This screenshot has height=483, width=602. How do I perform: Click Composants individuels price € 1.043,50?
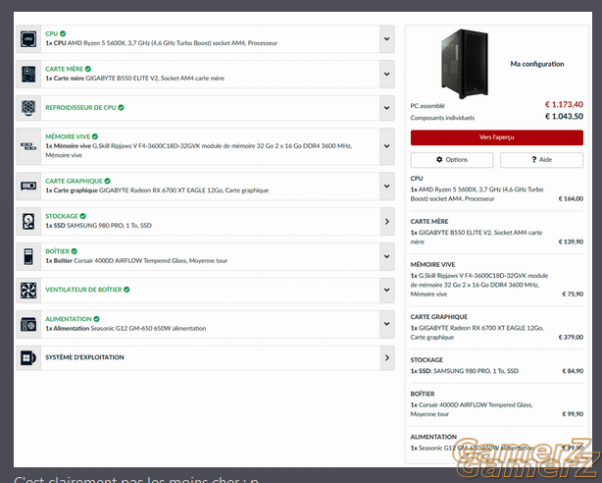pyautogui.click(x=564, y=116)
